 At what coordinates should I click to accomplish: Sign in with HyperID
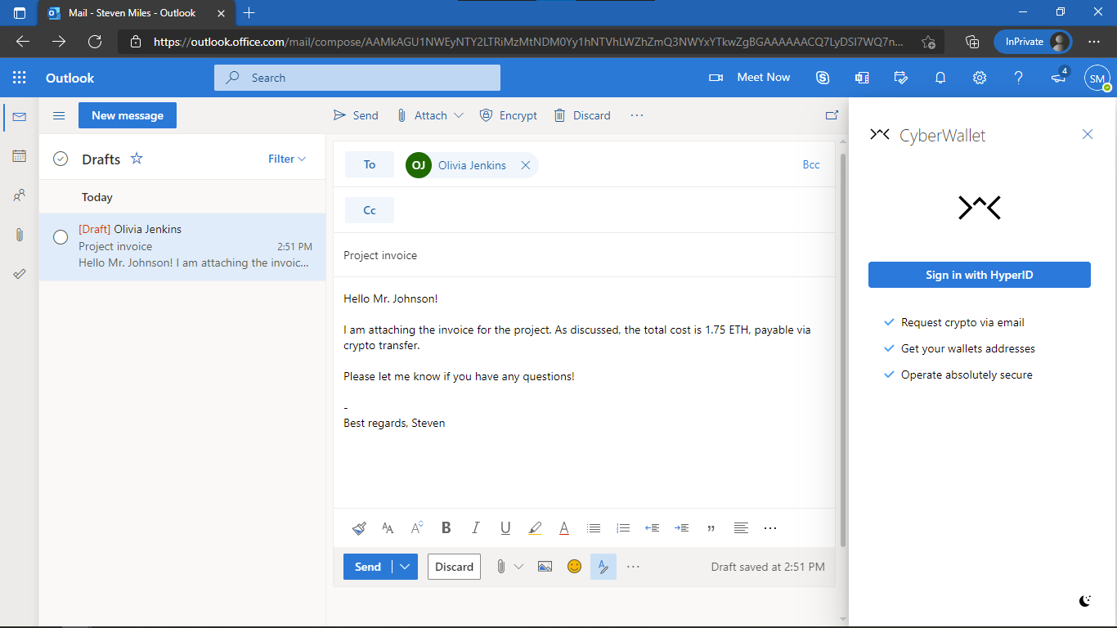point(980,275)
